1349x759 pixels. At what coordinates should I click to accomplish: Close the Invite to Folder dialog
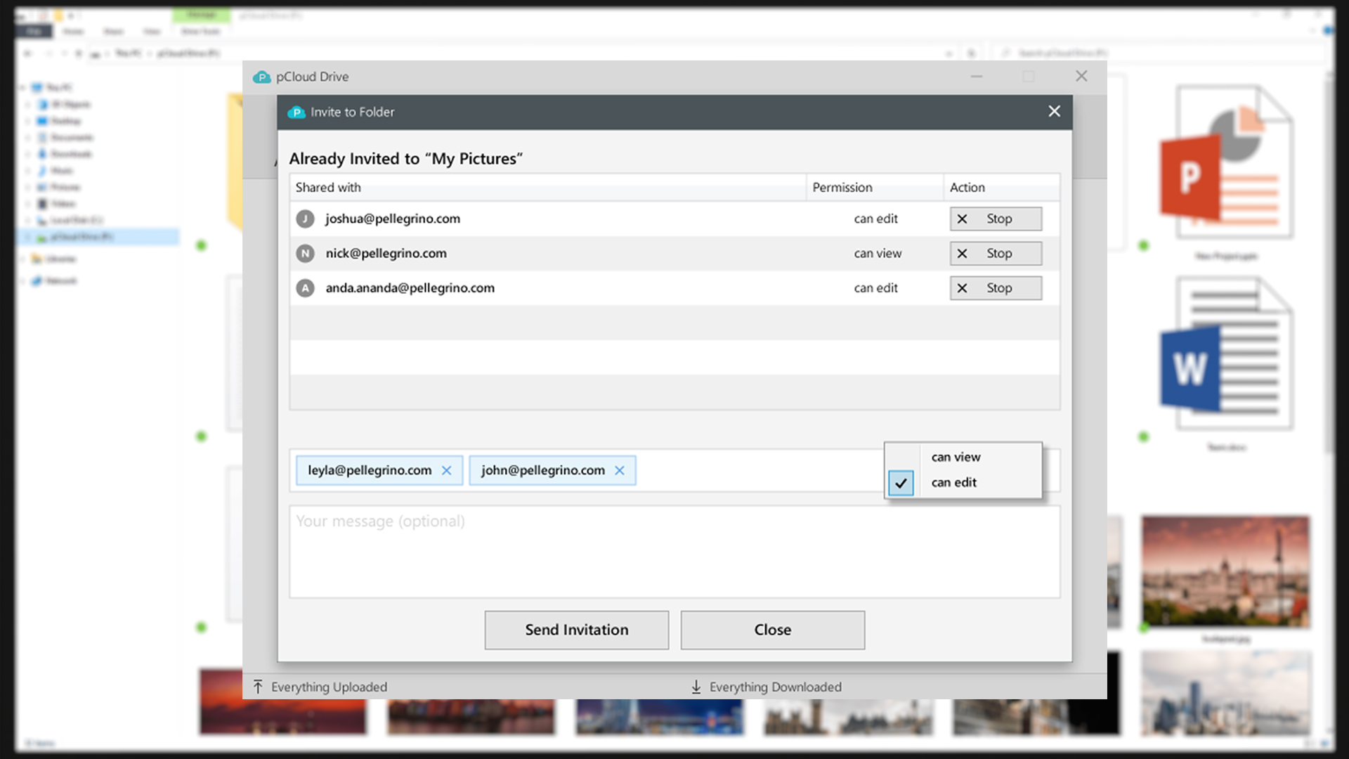[x=1054, y=111]
